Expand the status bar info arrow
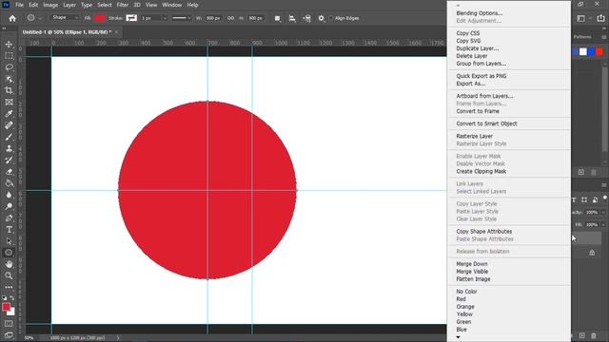This screenshot has width=609, height=342. tap(118, 338)
